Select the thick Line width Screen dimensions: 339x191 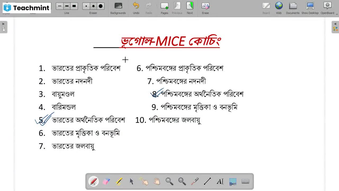[74, 6]
